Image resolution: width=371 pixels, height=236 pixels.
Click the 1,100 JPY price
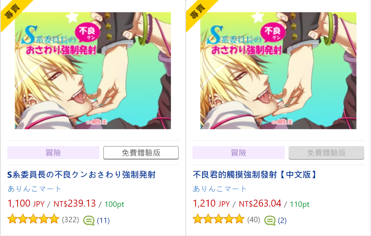click(x=26, y=204)
